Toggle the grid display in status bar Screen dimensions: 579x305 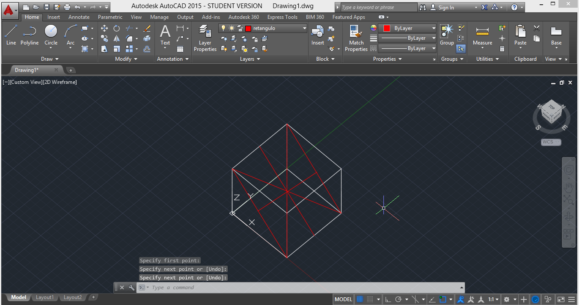click(360, 299)
